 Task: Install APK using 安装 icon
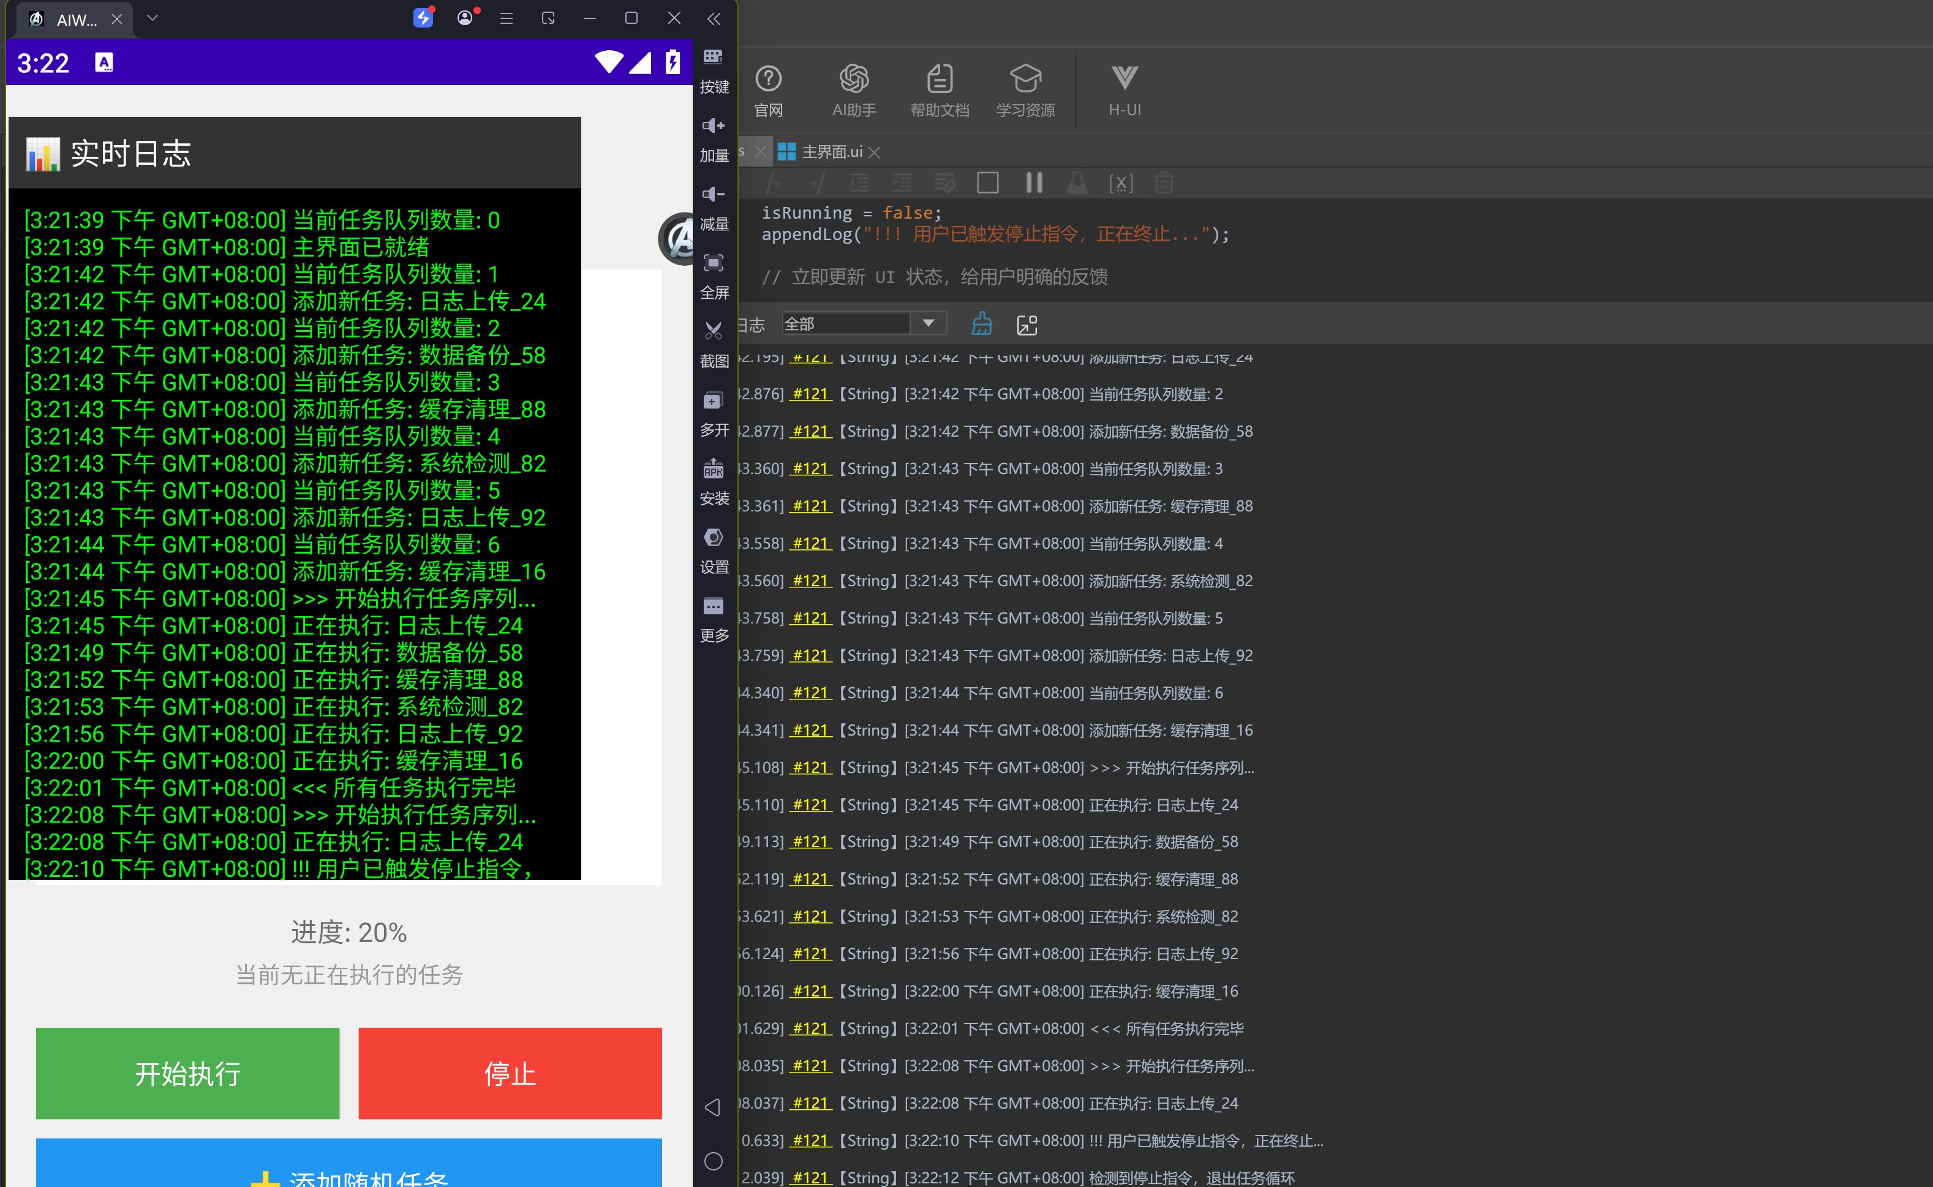click(714, 481)
